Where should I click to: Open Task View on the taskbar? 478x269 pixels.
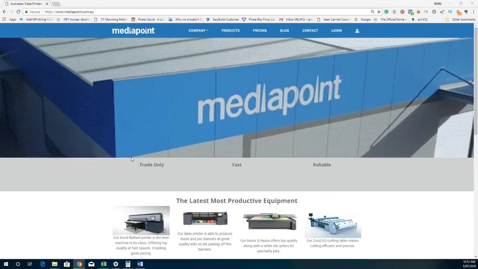point(30,264)
